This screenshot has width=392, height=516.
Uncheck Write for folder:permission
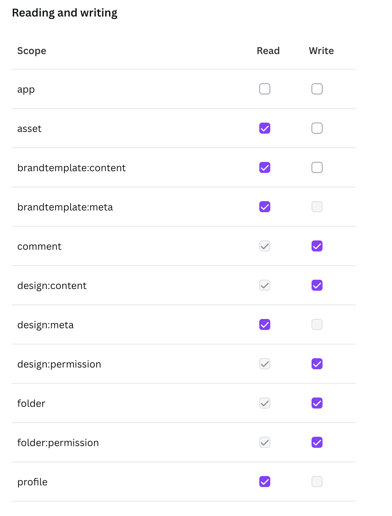(x=317, y=442)
